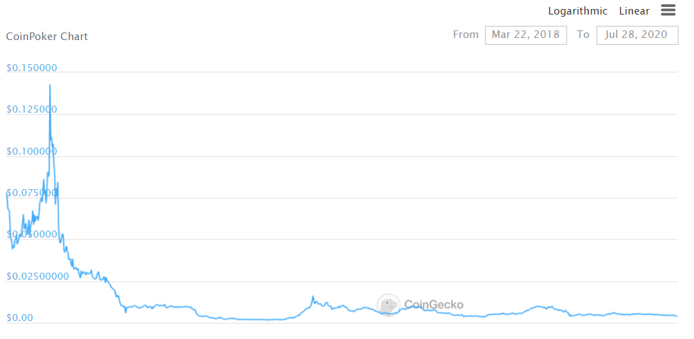
Task: Click the $0.125000 axis label
Action: tap(32, 110)
